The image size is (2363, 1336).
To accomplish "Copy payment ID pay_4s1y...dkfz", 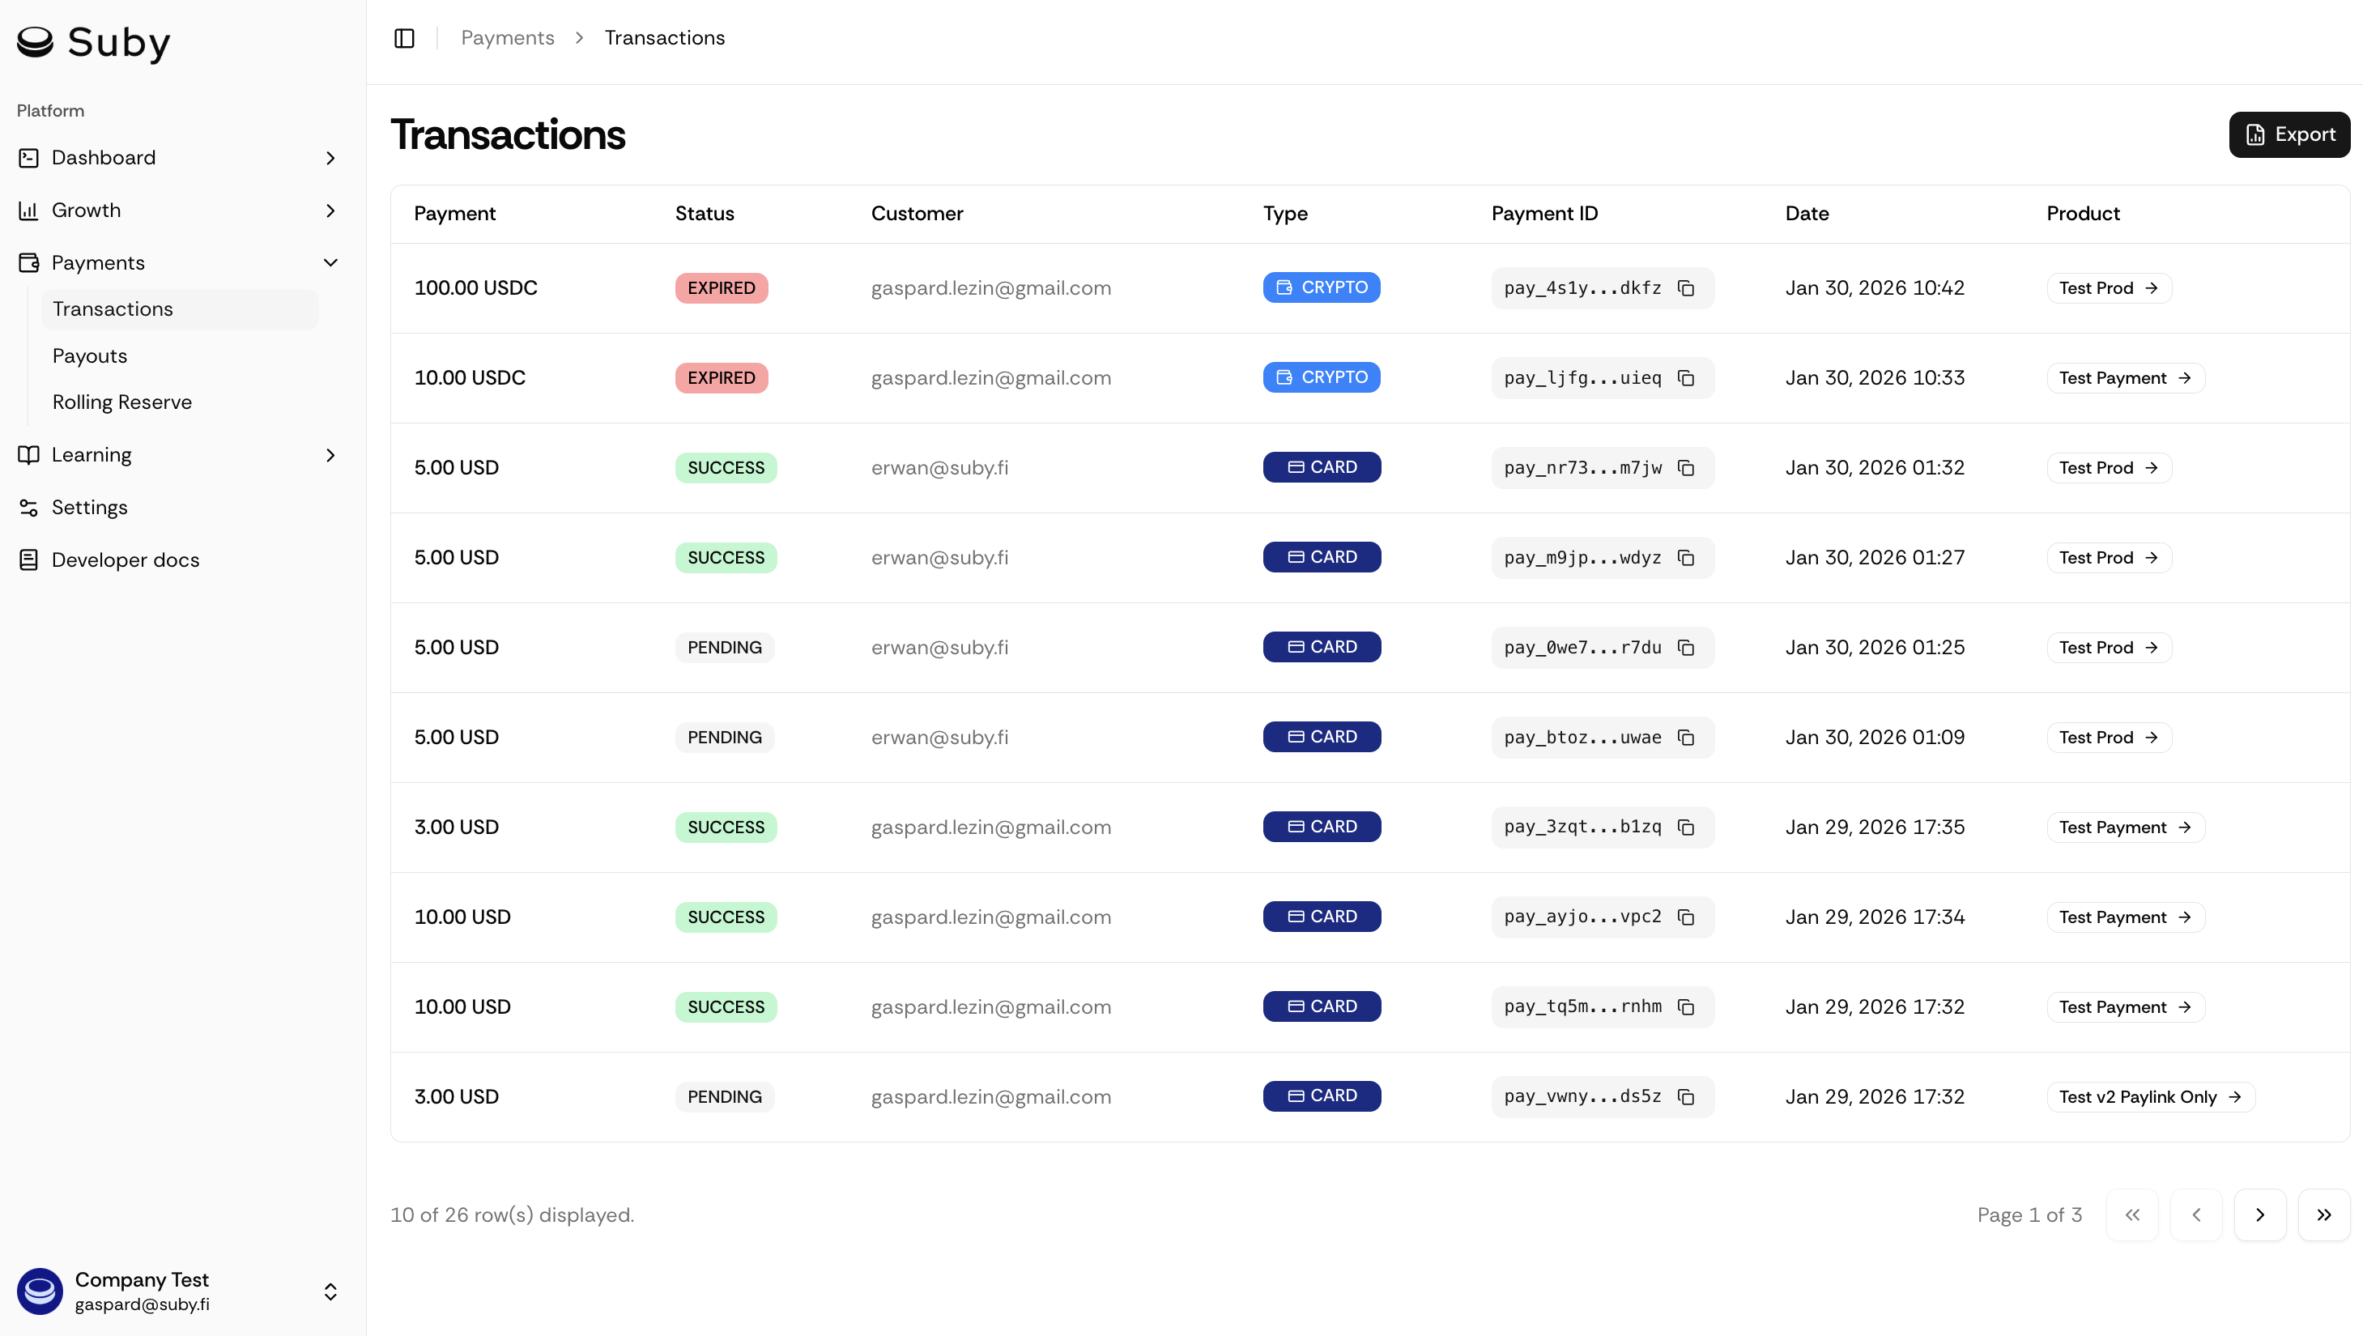I will 1686,288.
